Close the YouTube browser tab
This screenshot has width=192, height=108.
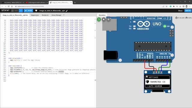tap(47, 3)
